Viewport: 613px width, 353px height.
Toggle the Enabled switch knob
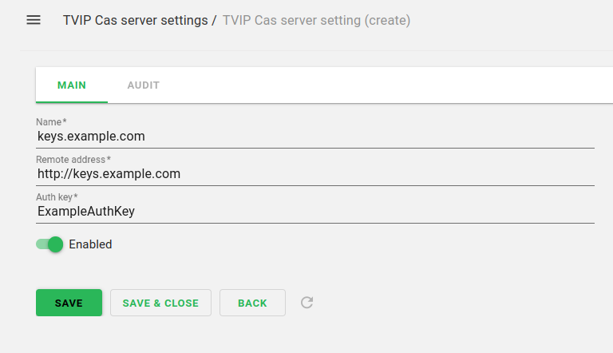(55, 244)
